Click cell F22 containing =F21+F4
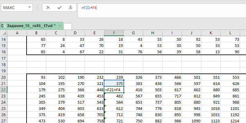 click(114, 90)
